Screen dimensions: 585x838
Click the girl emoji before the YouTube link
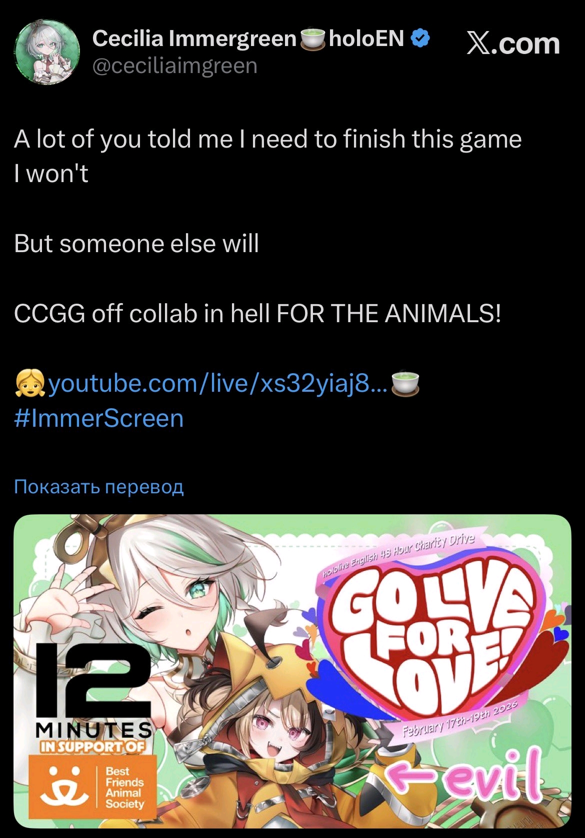[30, 384]
